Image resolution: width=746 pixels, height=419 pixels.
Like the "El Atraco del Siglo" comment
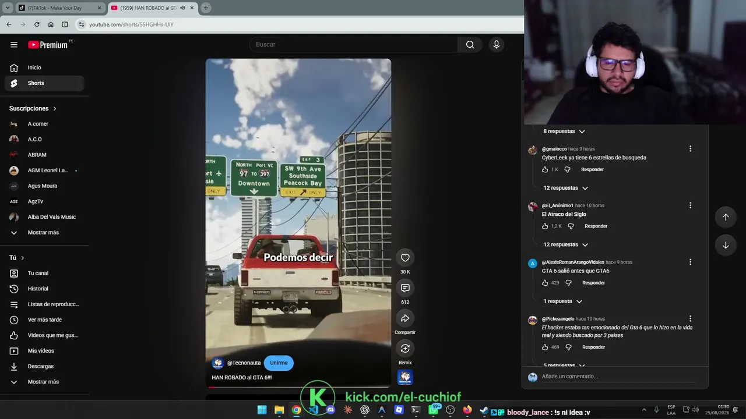(545, 226)
